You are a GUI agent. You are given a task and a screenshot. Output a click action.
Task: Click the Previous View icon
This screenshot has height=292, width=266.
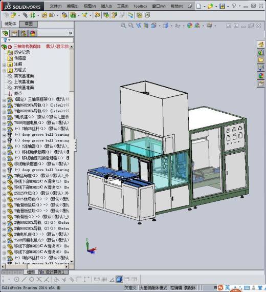click(x=139, y=26)
